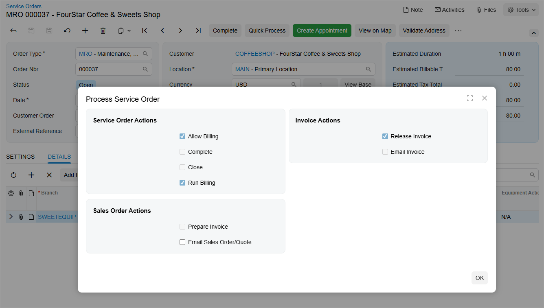Toggle the Complete checkbox in dialog

(x=182, y=152)
